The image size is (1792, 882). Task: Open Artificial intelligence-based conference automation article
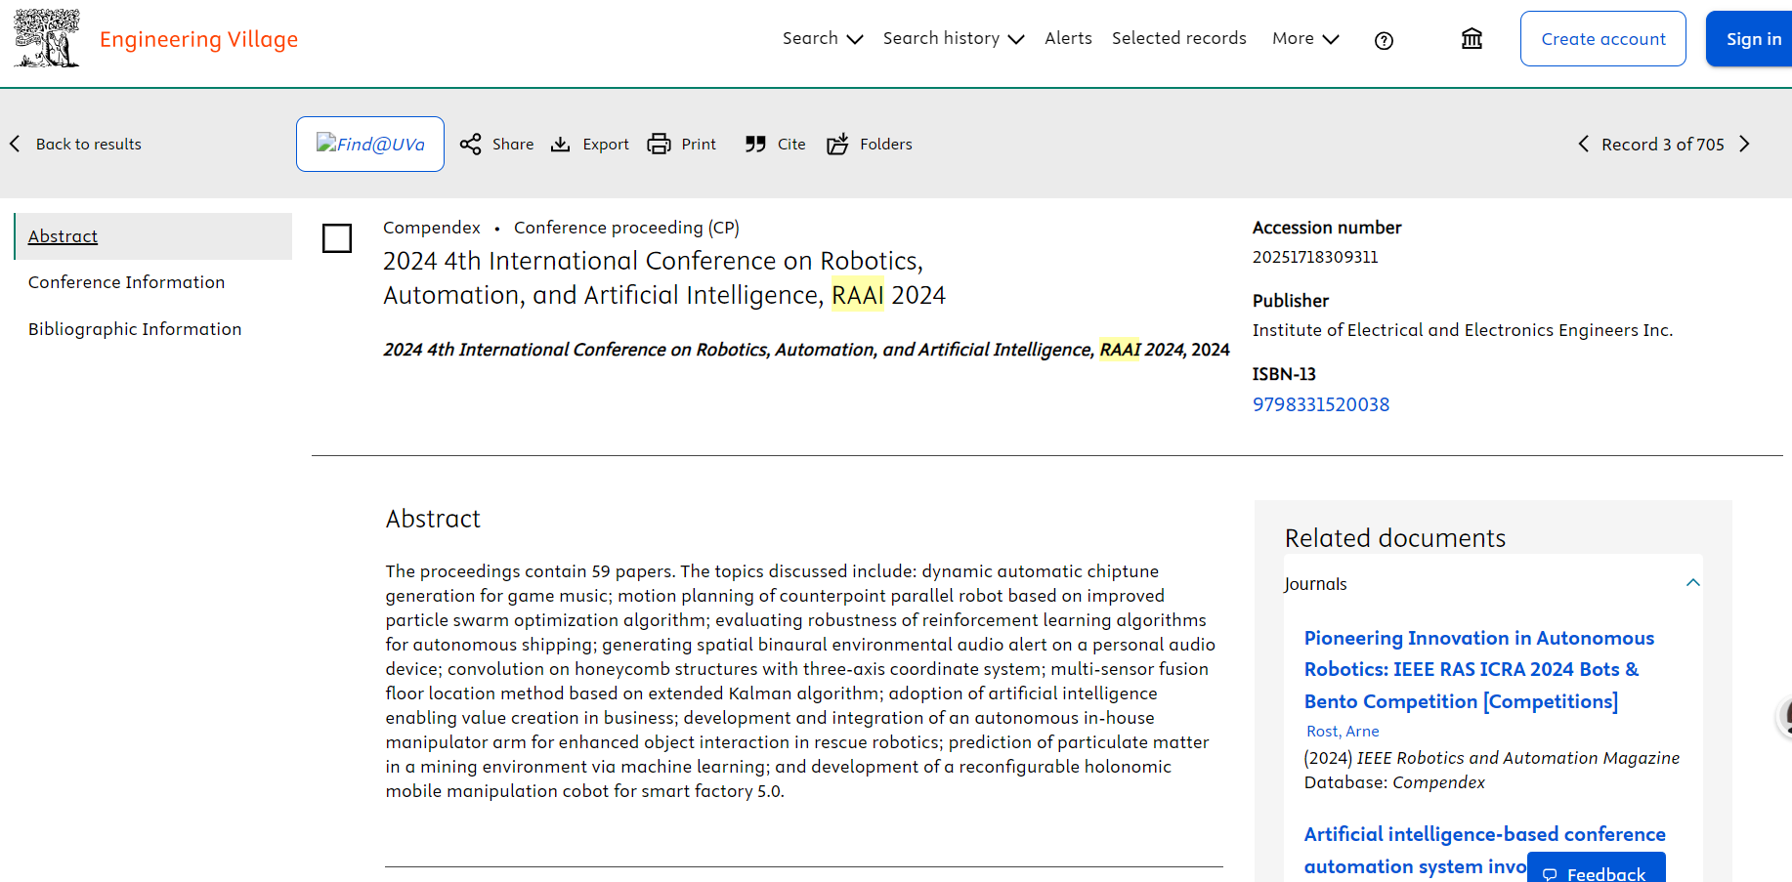pos(1484,850)
